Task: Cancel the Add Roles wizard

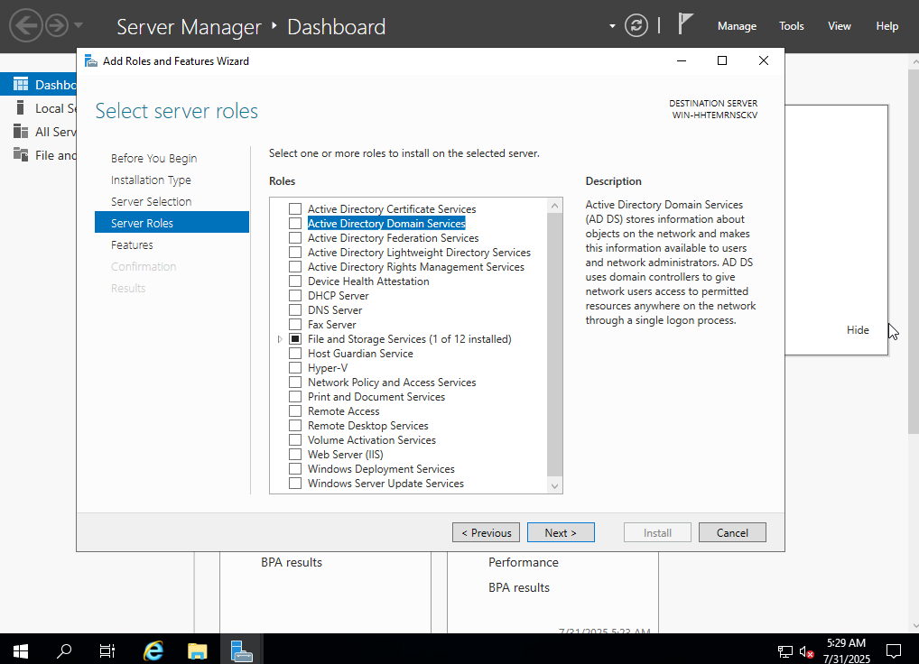Action: tap(732, 532)
